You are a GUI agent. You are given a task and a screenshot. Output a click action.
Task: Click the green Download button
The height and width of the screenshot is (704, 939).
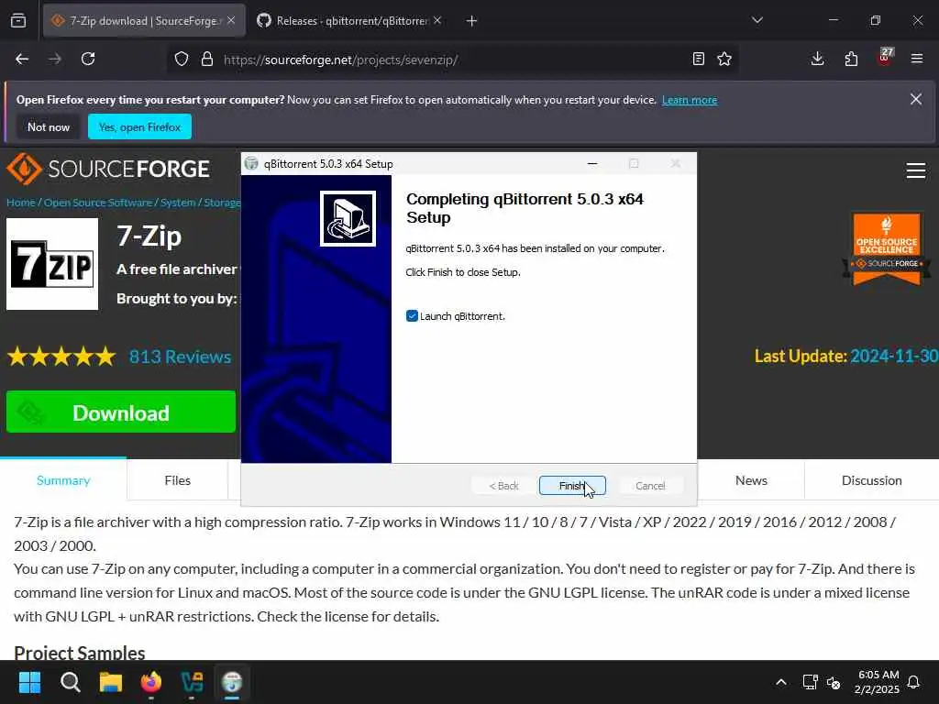point(121,412)
